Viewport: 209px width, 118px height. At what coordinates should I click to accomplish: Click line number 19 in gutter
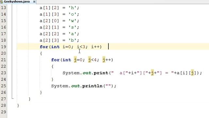[x=4, y=47]
